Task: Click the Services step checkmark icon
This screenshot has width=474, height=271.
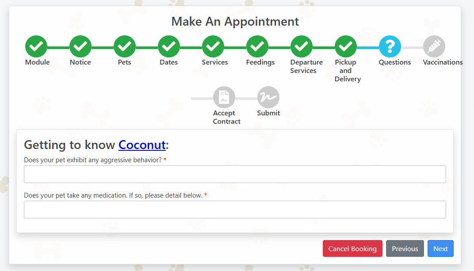Action: coord(213,46)
